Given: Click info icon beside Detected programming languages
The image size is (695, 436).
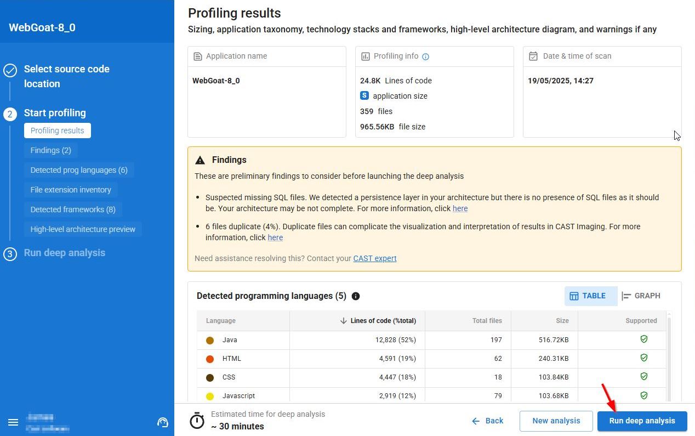Looking at the screenshot, I should click(x=356, y=296).
